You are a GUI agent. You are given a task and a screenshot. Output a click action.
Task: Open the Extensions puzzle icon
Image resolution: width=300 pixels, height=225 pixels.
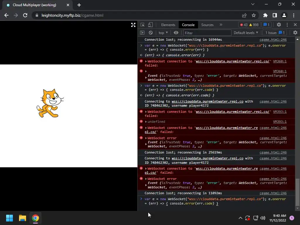click(x=265, y=15)
